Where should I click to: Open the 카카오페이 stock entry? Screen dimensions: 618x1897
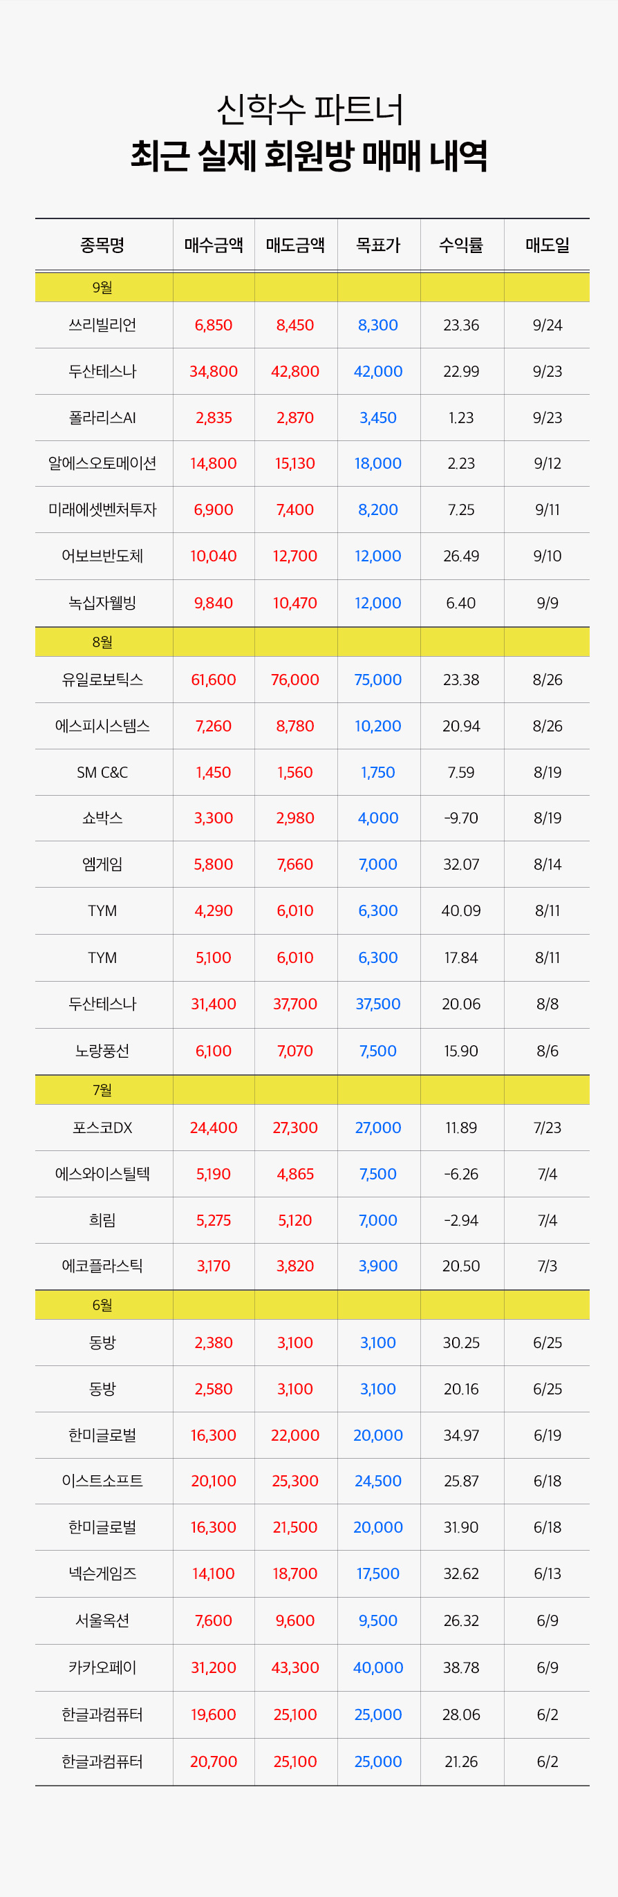(x=102, y=1667)
